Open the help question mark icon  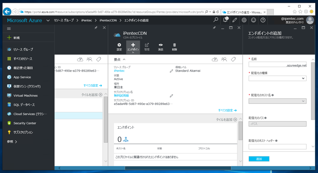(263, 20)
